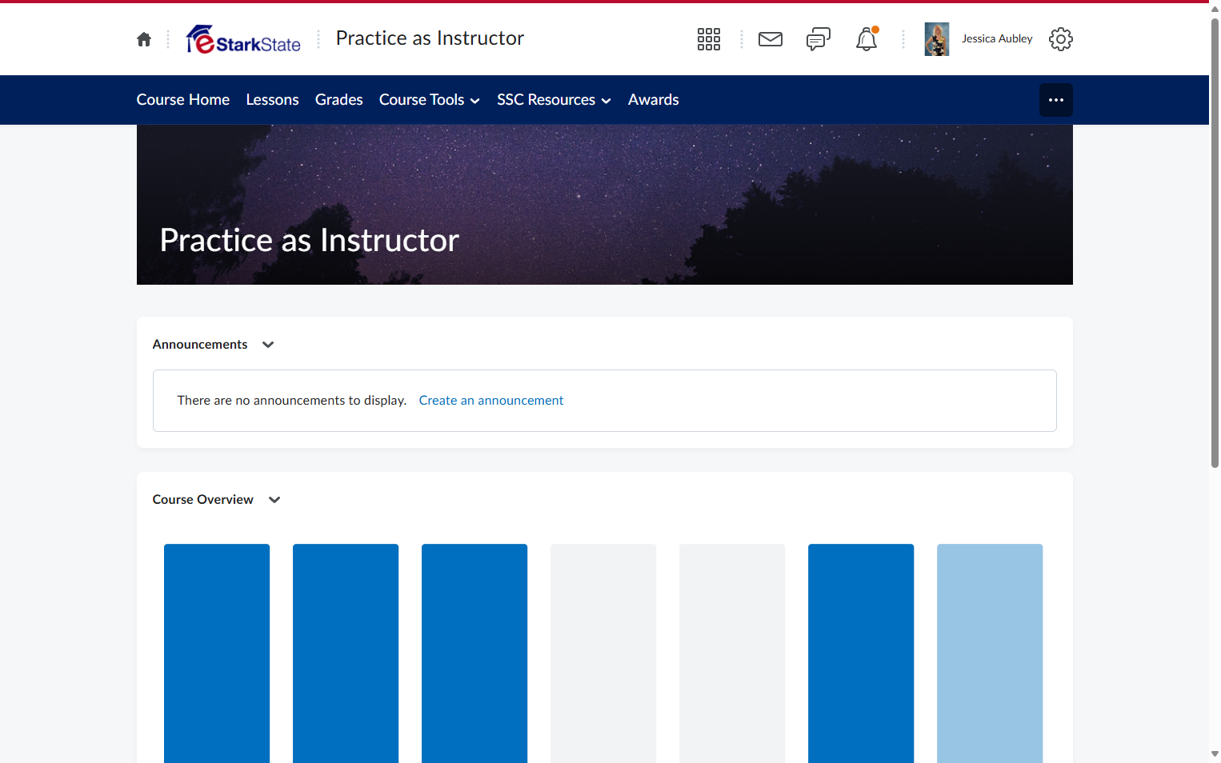Viewport: 1221px width, 763px height.
Task: Click Jessica Aubley profile avatar
Action: (937, 39)
